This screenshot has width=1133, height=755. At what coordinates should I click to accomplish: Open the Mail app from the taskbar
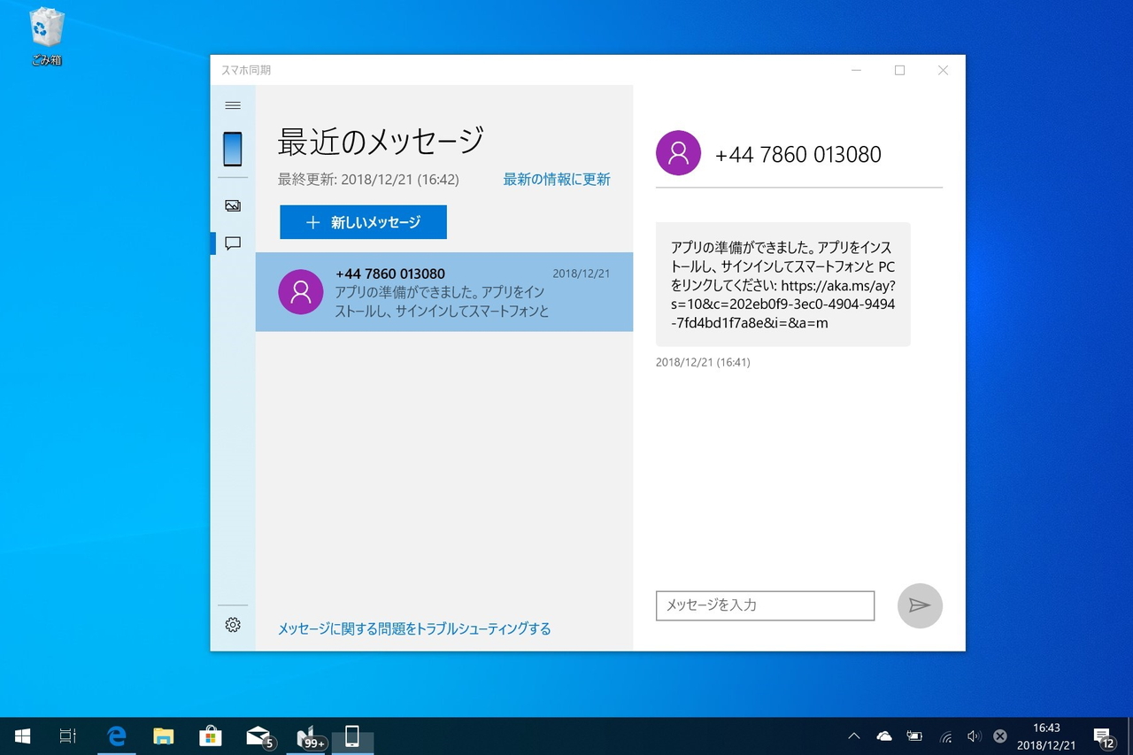point(258,736)
